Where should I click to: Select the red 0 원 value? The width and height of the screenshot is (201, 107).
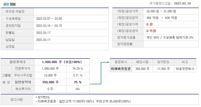149,24
